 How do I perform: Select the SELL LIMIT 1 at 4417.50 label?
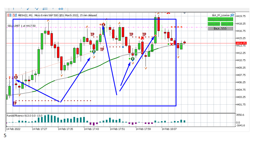click(x=21, y=26)
